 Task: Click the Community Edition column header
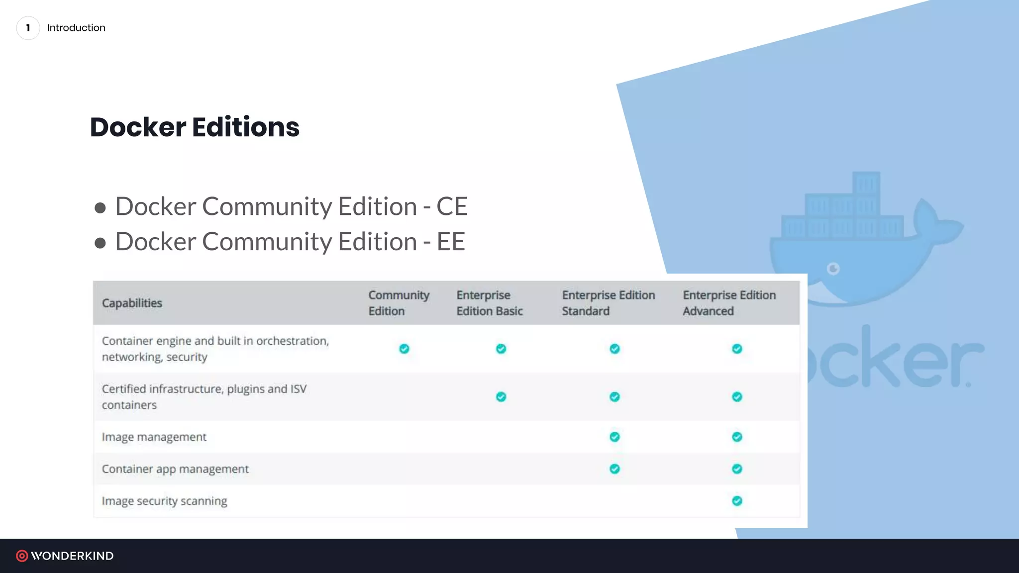[399, 303]
